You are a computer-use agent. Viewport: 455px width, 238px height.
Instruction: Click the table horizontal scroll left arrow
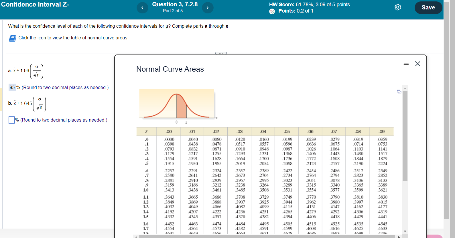(x=136, y=237)
